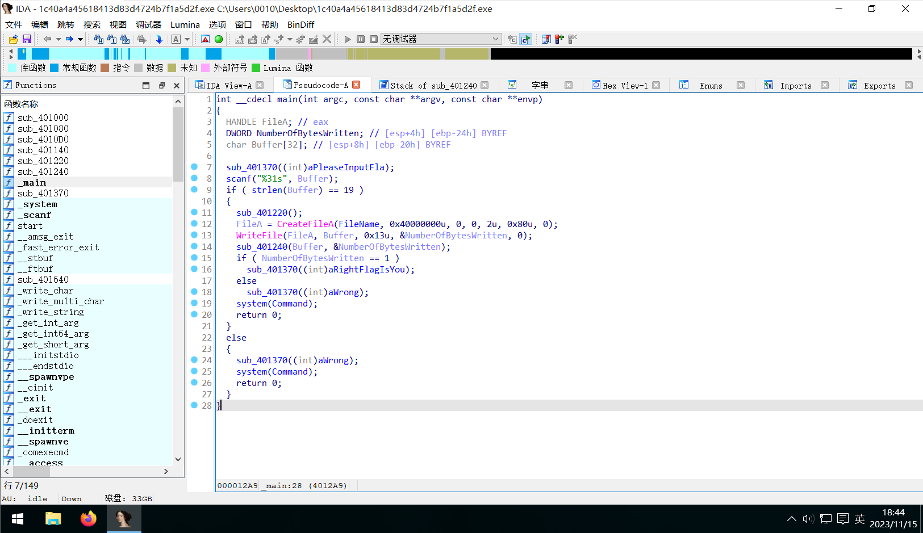Click the red and green plus toolbar icon
This screenshot has height=533, width=923.
[x=559, y=39]
